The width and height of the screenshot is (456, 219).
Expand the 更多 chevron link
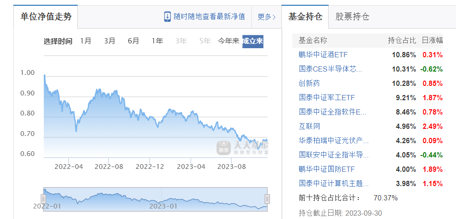[x=267, y=17]
